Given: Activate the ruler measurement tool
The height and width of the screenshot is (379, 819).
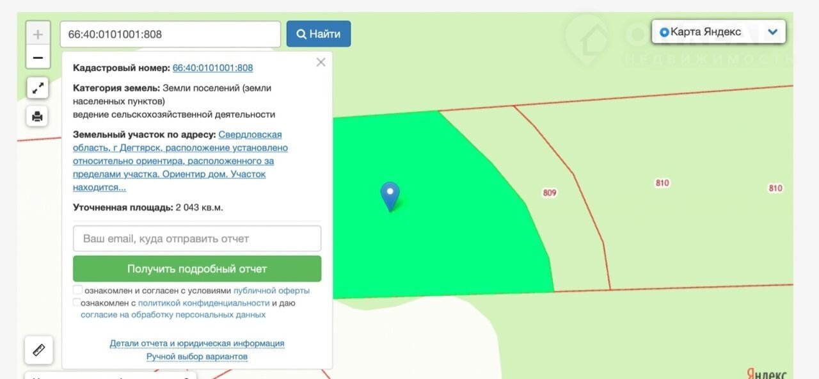Looking at the screenshot, I should pyautogui.click(x=38, y=350).
